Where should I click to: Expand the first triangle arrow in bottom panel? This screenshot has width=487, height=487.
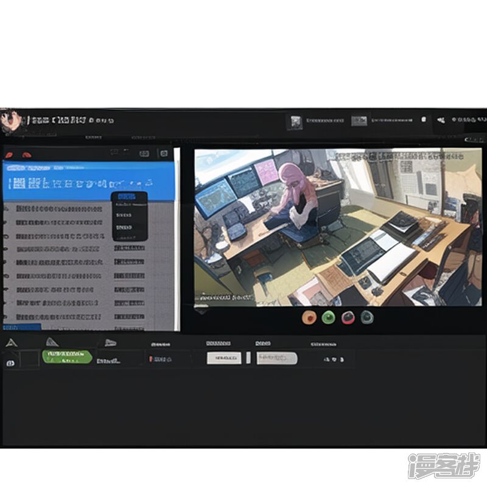(x=10, y=343)
